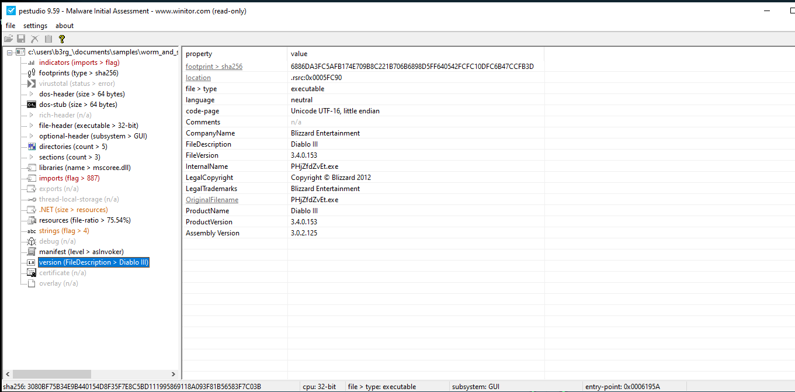Open the settings menu
795x392 pixels.
35,26
